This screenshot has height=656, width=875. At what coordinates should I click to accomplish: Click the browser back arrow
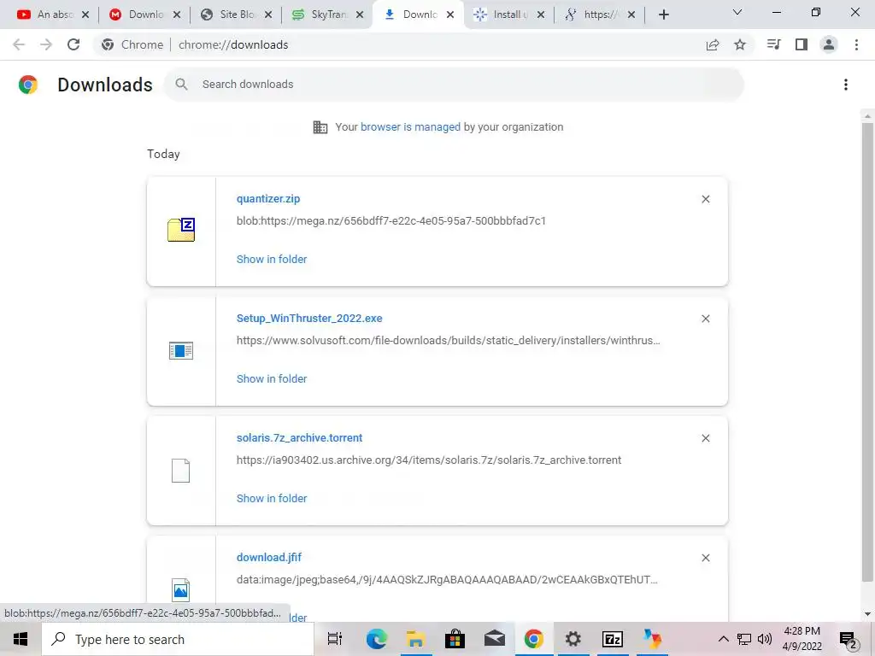(19, 44)
